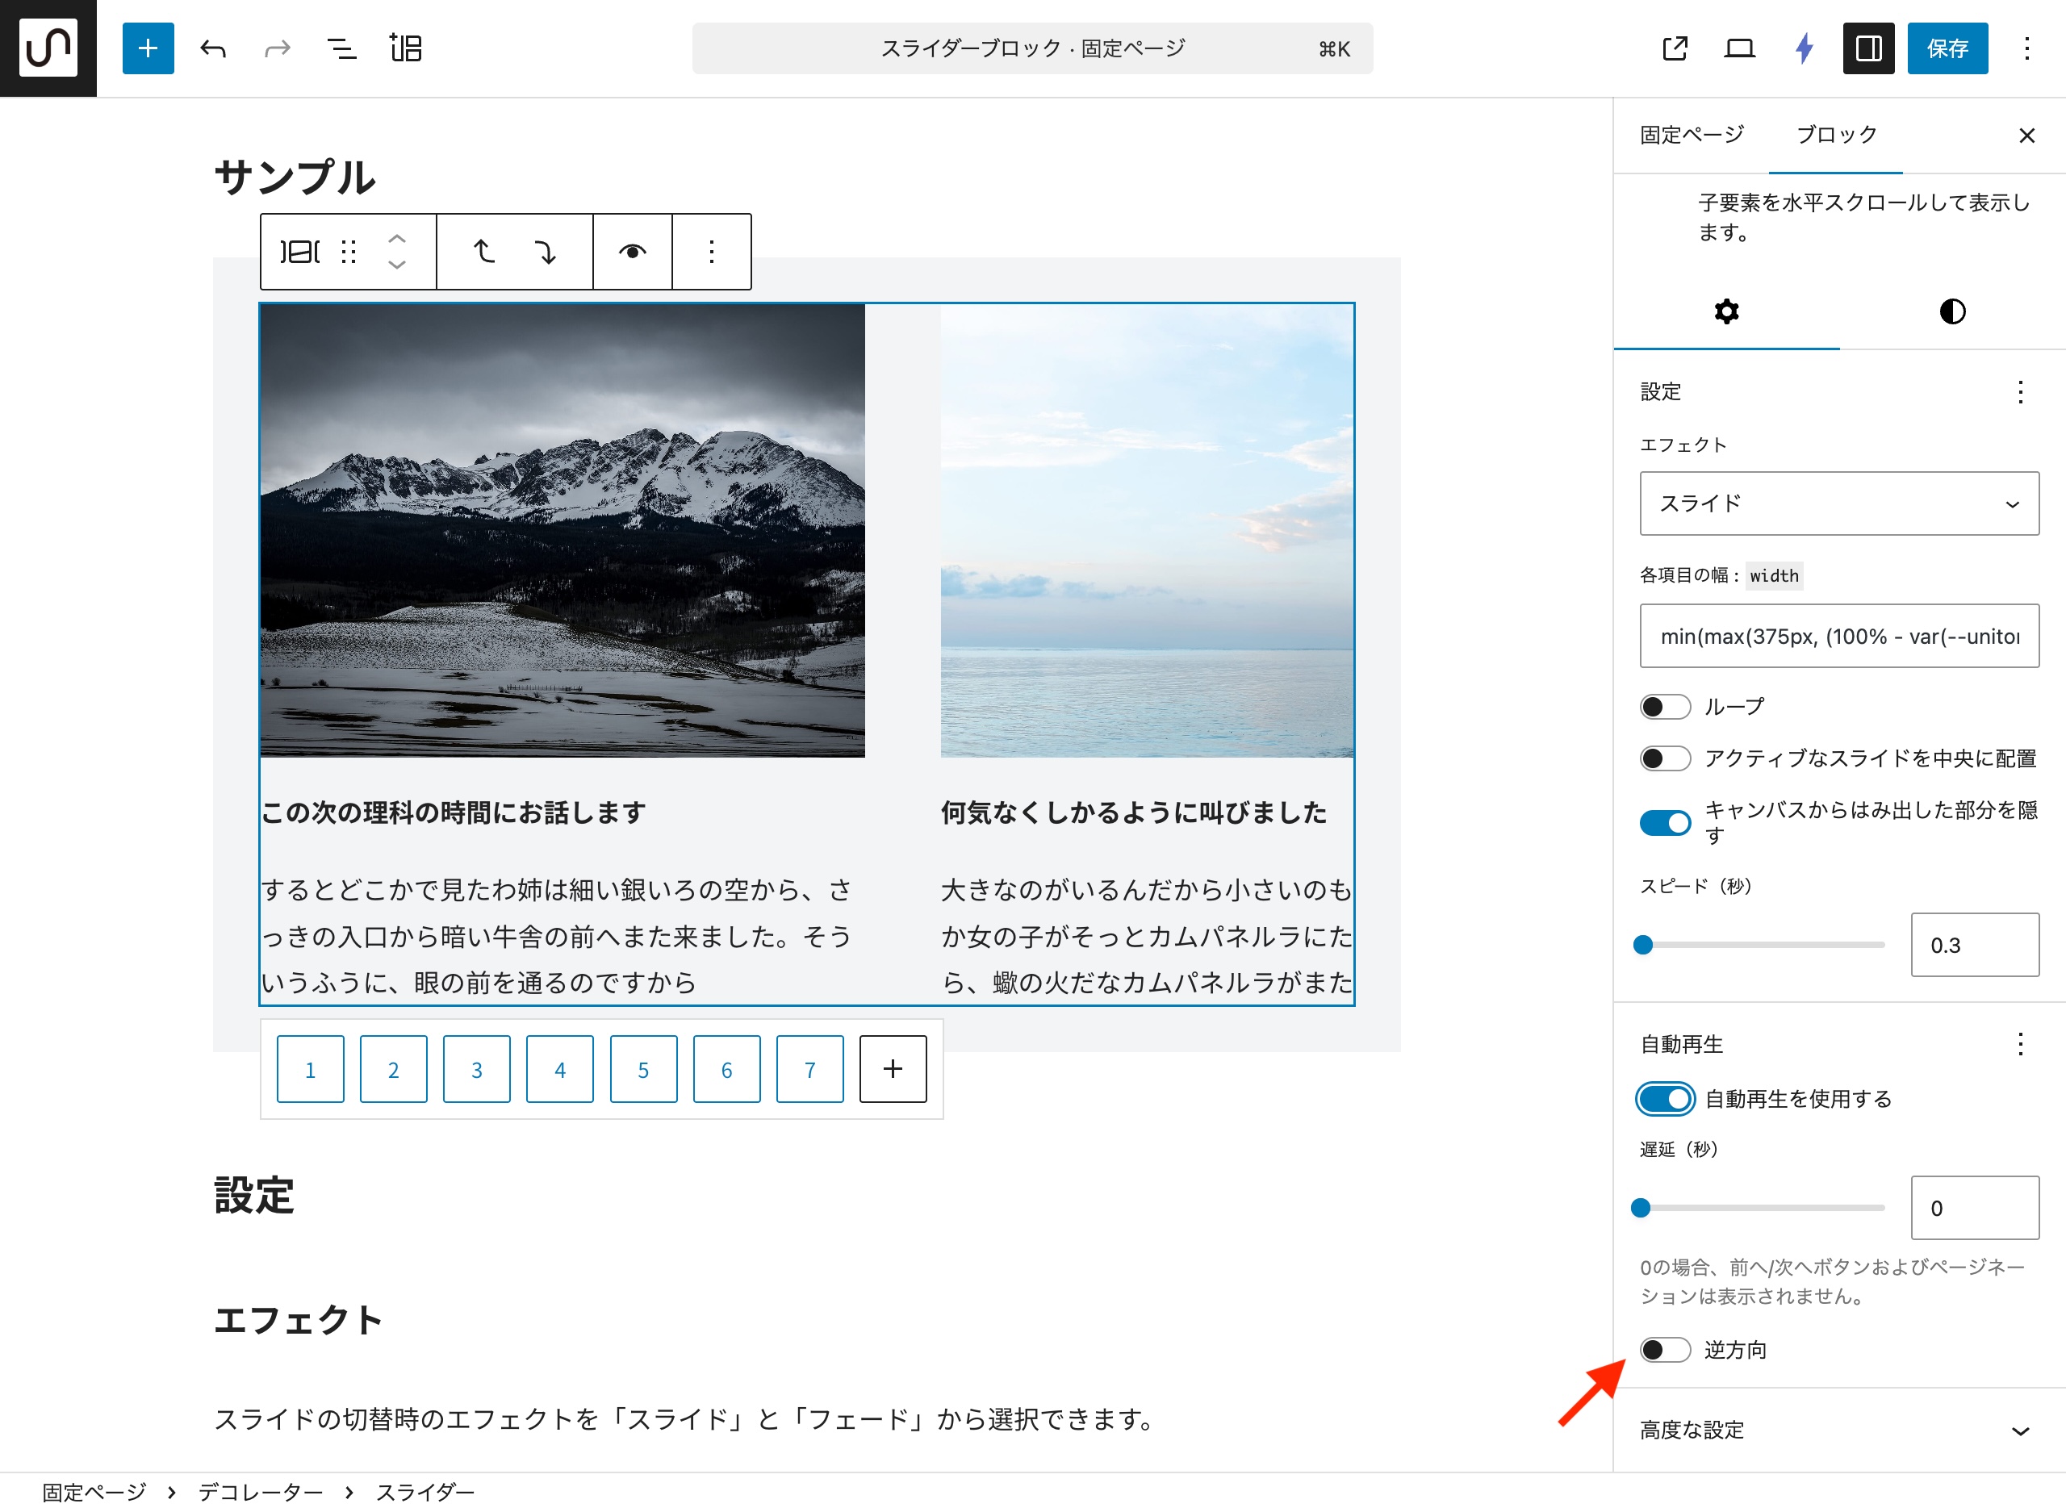Switch to laptop preview device icon

pyautogui.click(x=1738, y=48)
